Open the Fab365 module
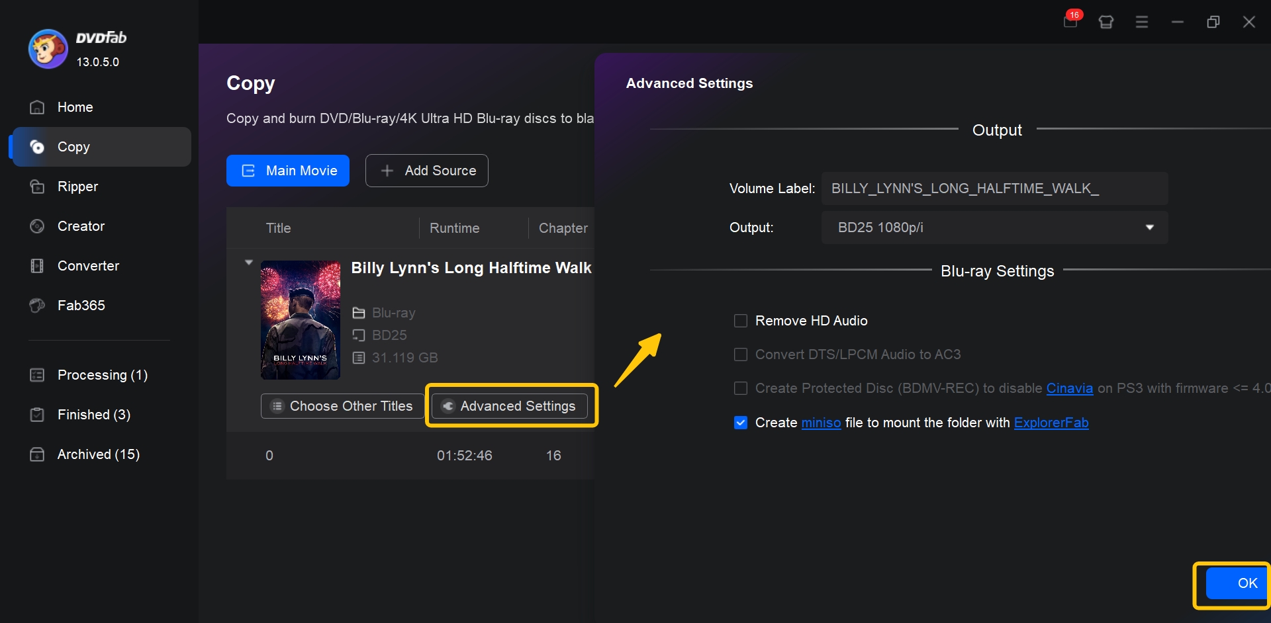This screenshot has height=623, width=1271. pos(81,305)
